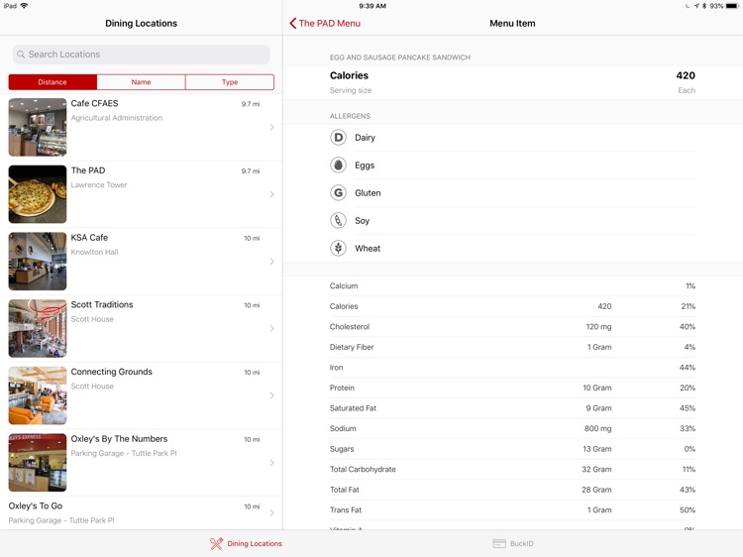This screenshot has height=557, width=743.
Task: Open Oxley's By The Numbers chevron
Action: (x=272, y=463)
